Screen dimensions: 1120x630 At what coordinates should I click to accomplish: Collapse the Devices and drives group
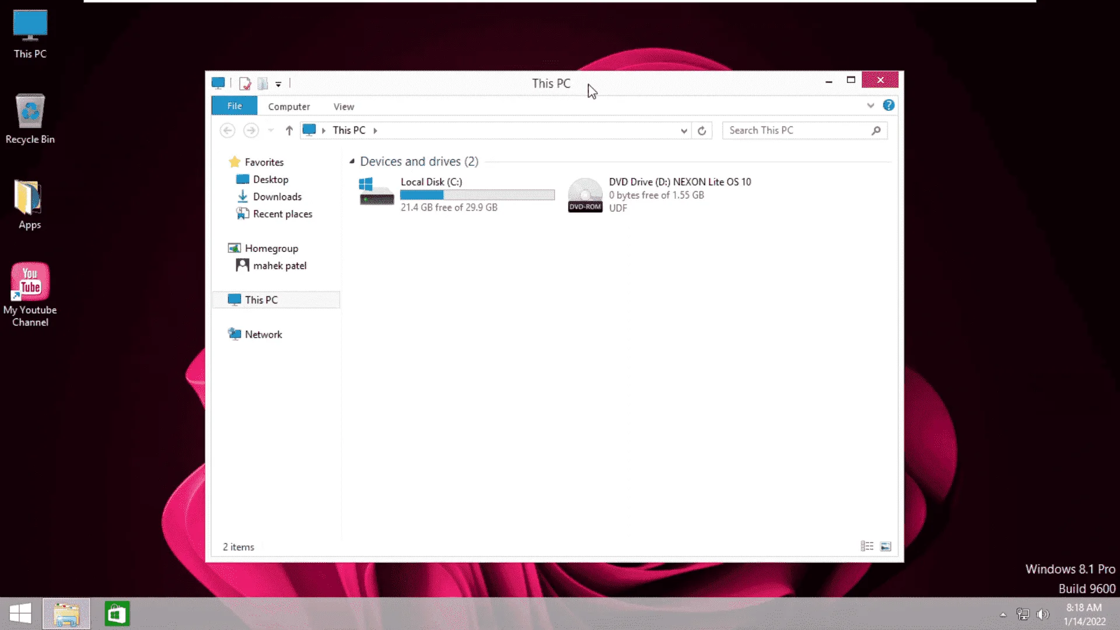point(352,161)
